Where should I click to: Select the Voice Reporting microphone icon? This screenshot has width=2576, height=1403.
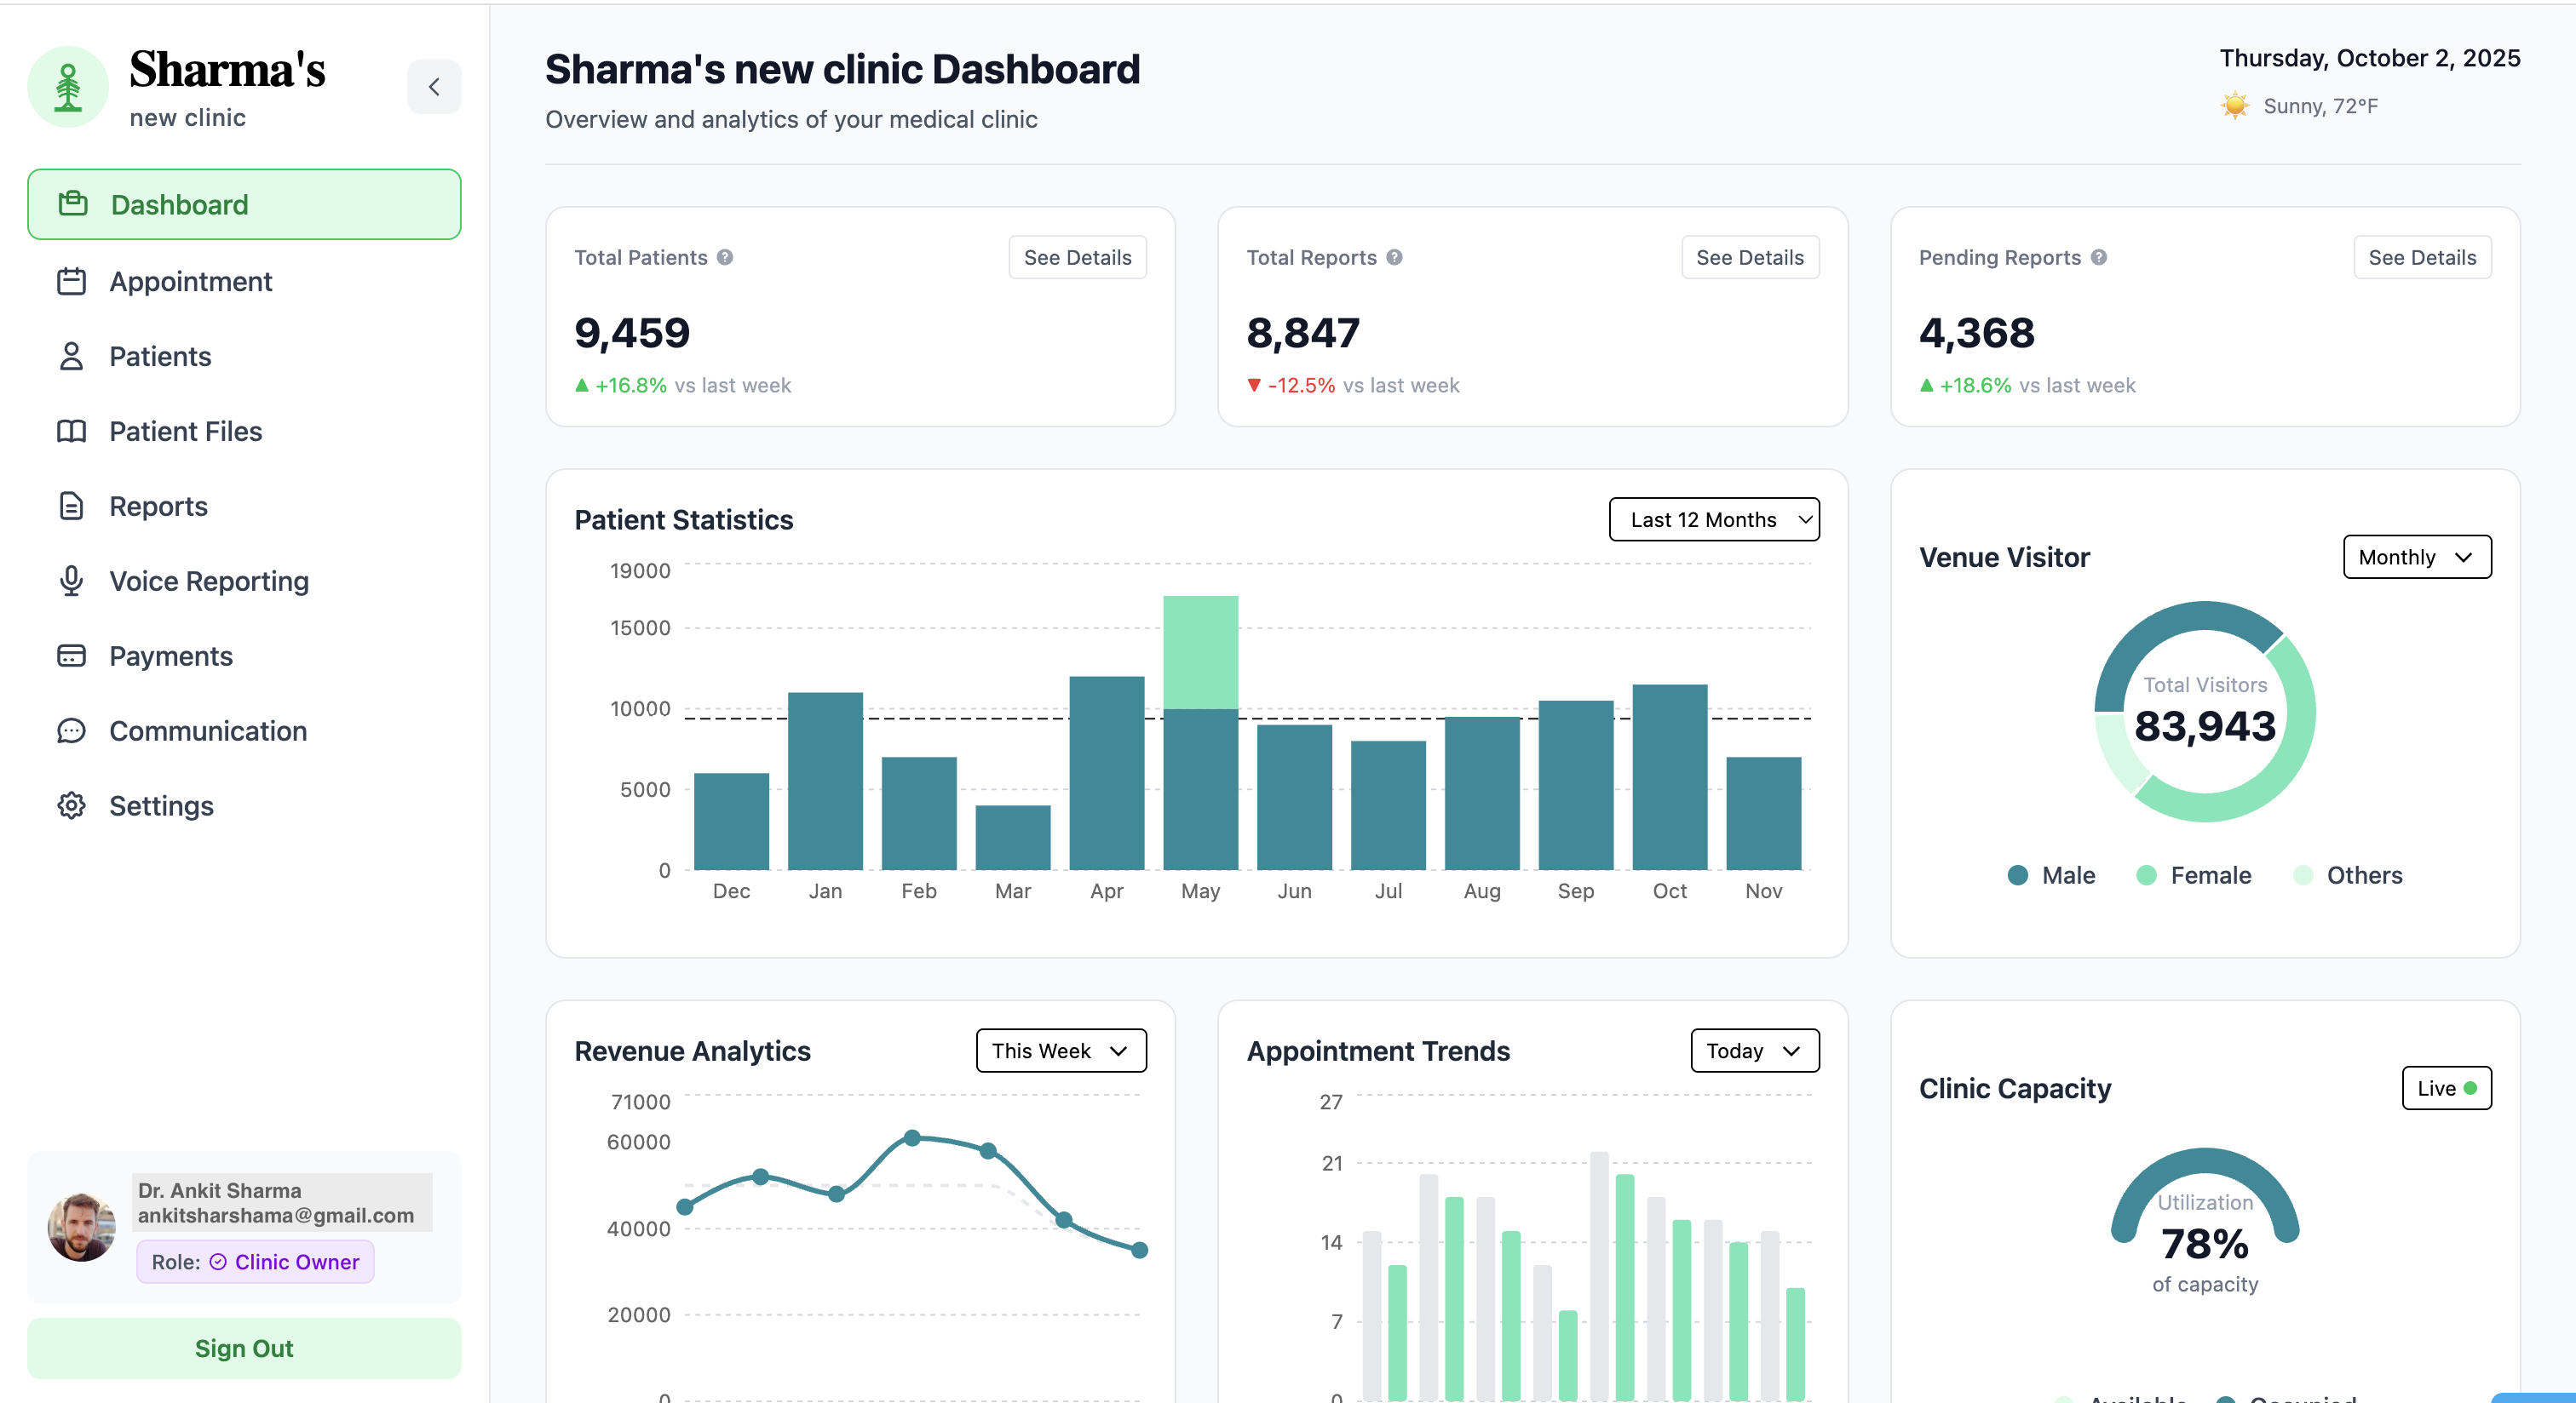71,581
